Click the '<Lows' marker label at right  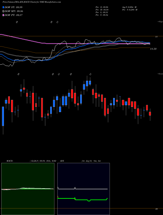[x=160, y=74]
